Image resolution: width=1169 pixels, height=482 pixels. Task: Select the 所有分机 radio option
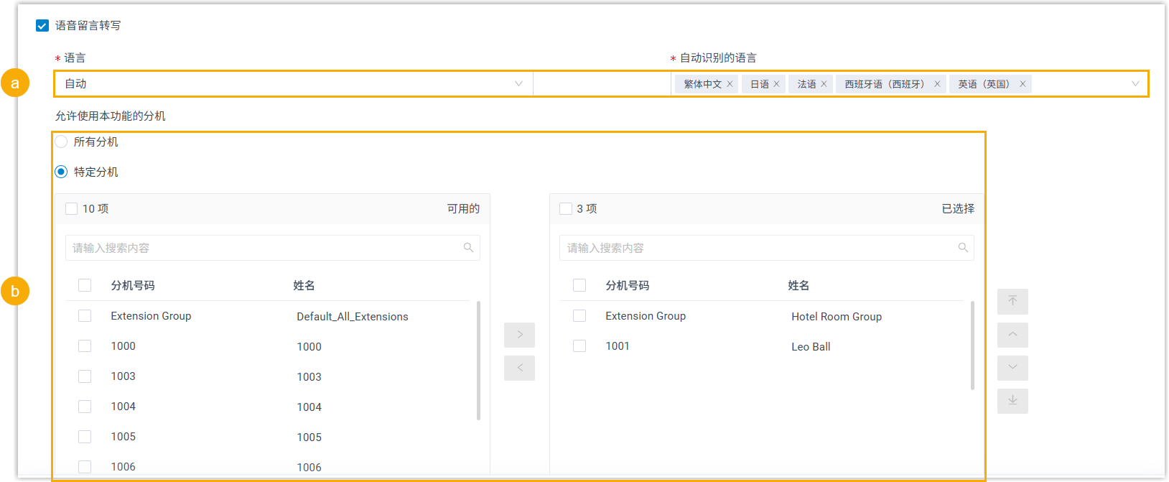tap(62, 142)
